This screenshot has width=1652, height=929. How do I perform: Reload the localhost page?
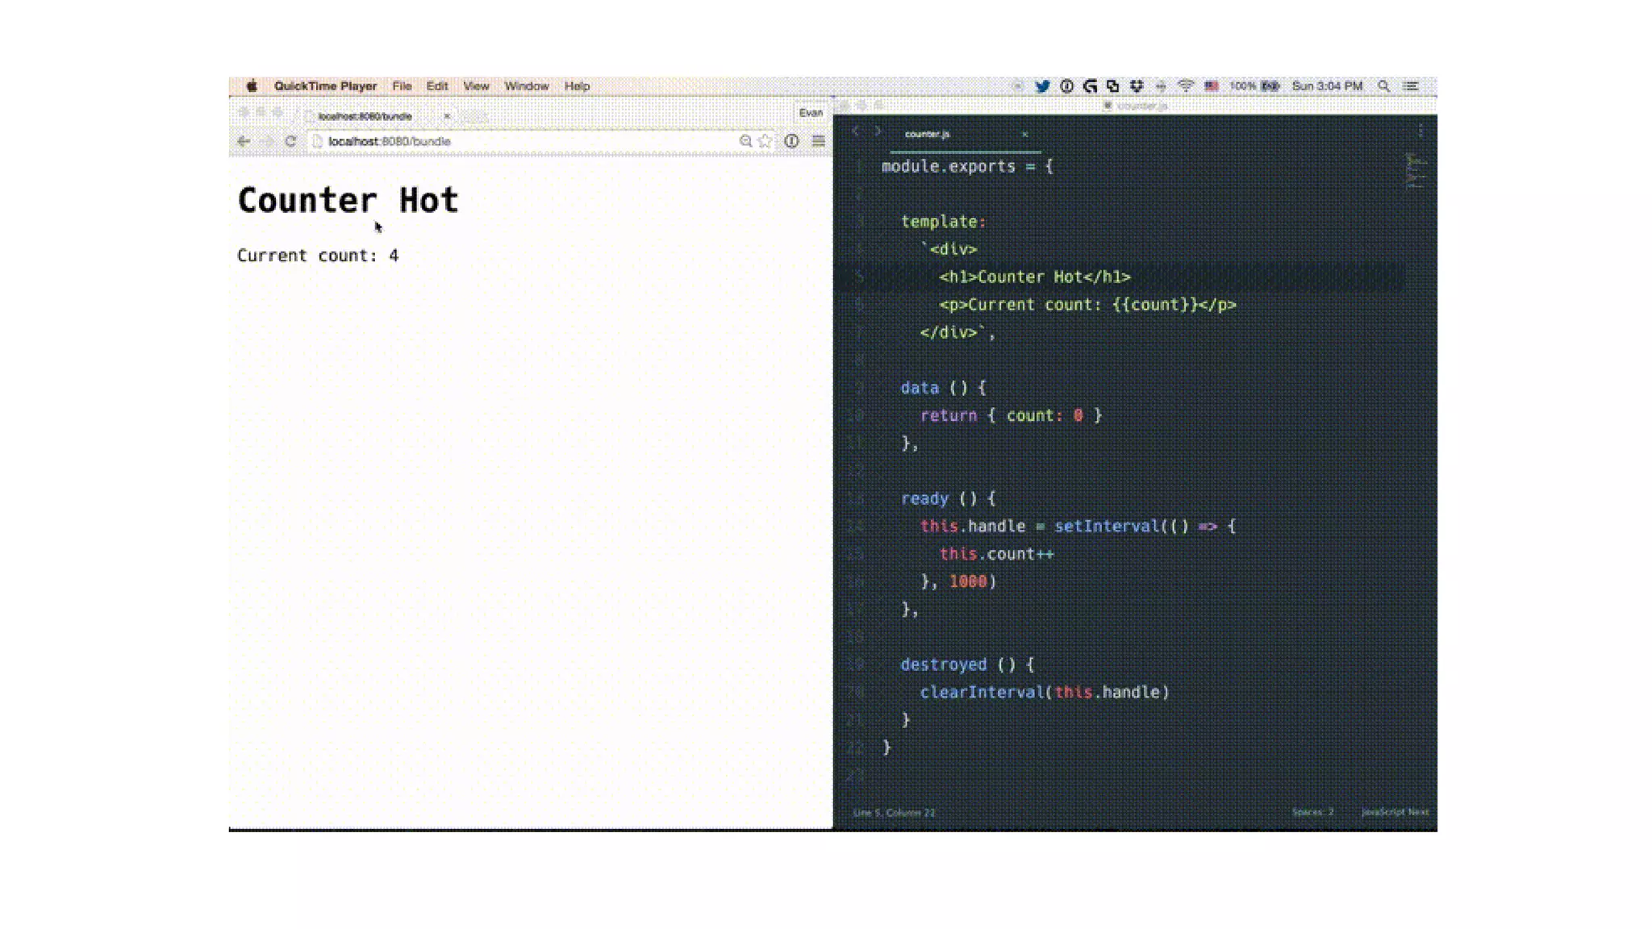tap(290, 141)
